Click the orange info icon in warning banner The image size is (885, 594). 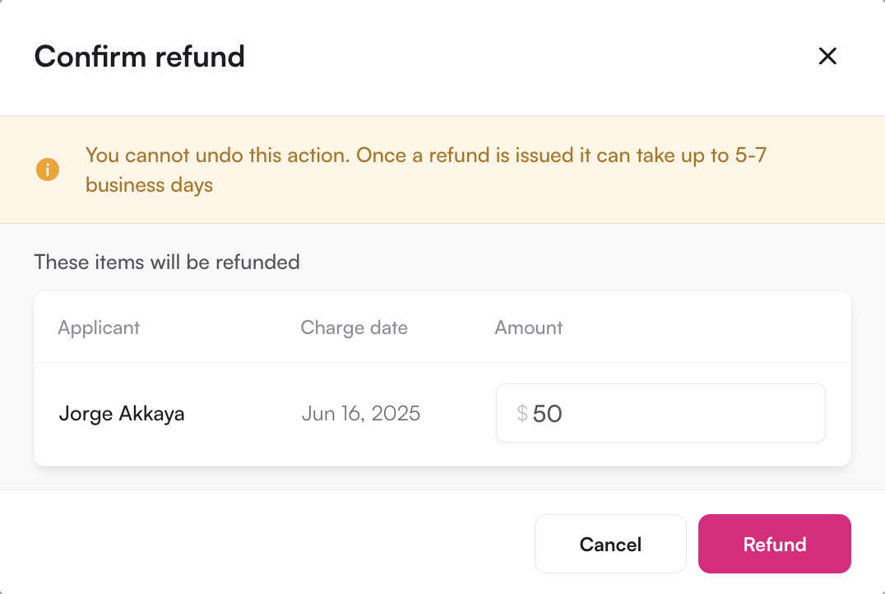pos(48,169)
